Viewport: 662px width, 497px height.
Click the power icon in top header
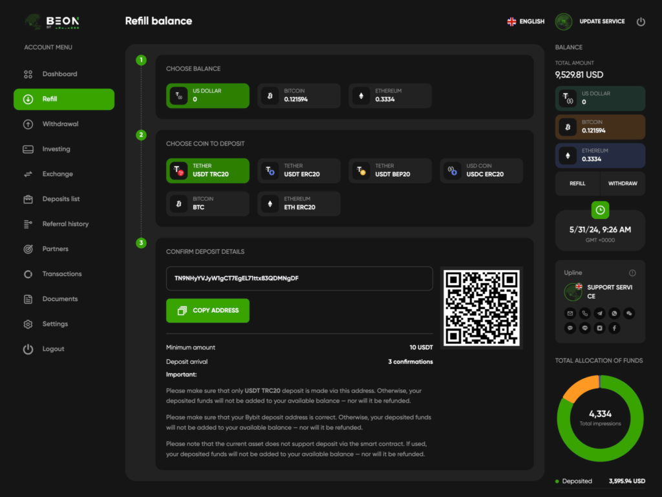point(641,21)
